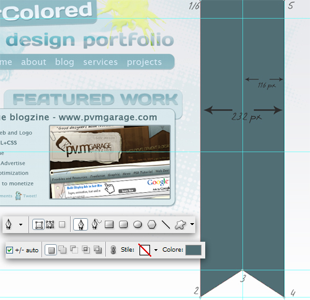The width and height of the screenshot is (310, 300).
Task: Choose the Freeform Pen tool
Action: (96, 224)
